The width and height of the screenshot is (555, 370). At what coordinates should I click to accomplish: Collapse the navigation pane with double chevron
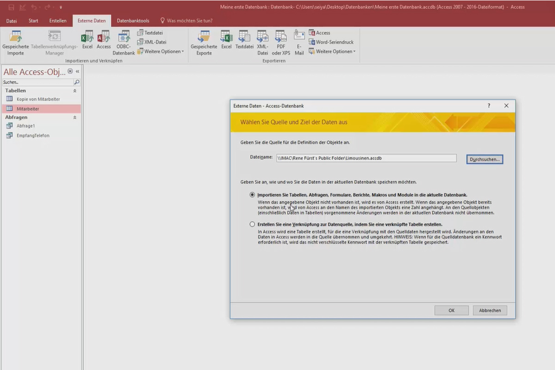click(x=78, y=71)
